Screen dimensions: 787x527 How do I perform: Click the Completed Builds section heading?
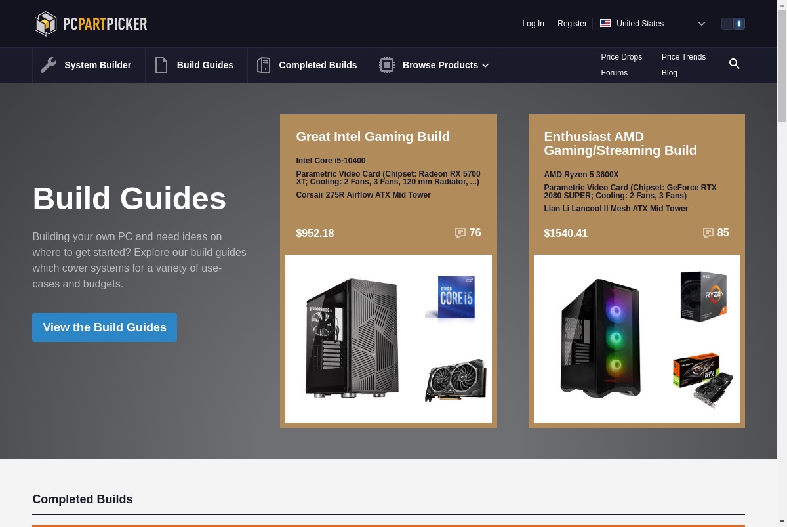tap(83, 499)
